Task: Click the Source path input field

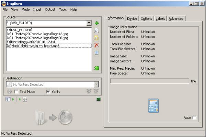Action: pyautogui.click(x=46, y=23)
